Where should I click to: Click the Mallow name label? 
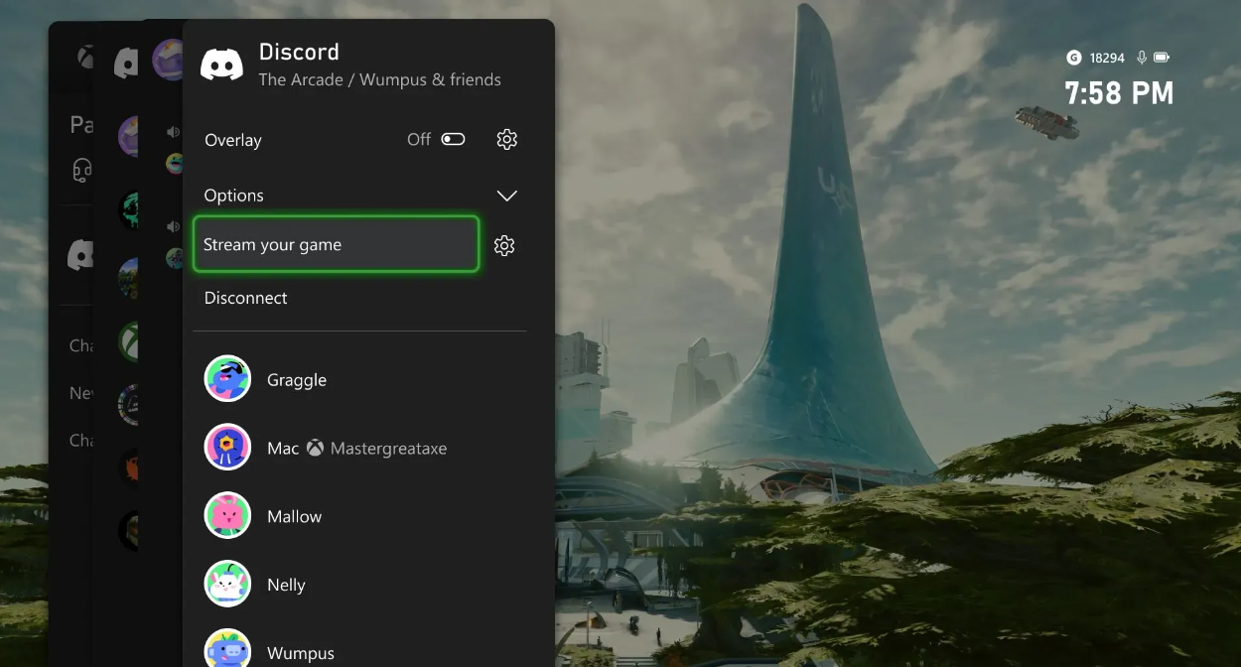click(x=294, y=516)
